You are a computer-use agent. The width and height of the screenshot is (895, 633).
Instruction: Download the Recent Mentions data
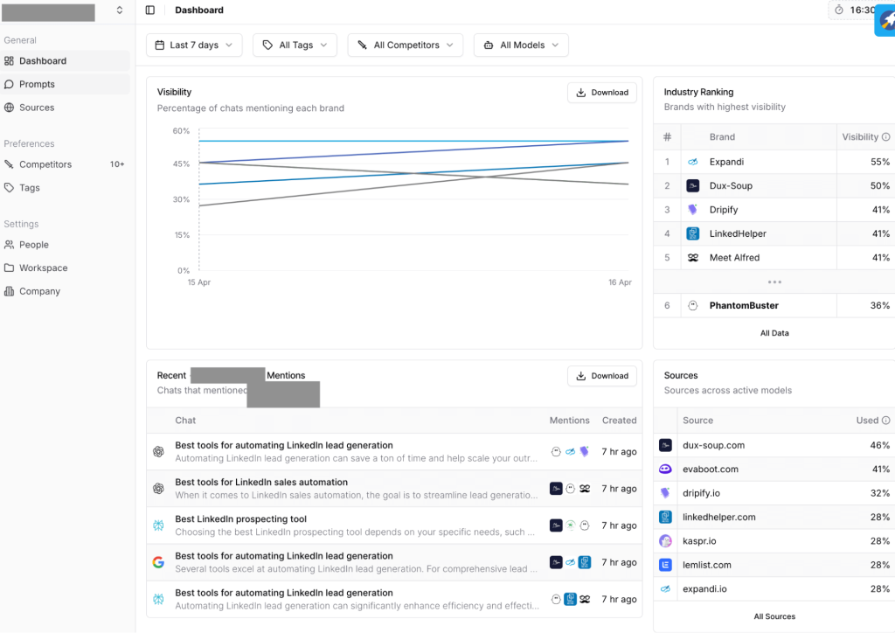click(602, 376)
